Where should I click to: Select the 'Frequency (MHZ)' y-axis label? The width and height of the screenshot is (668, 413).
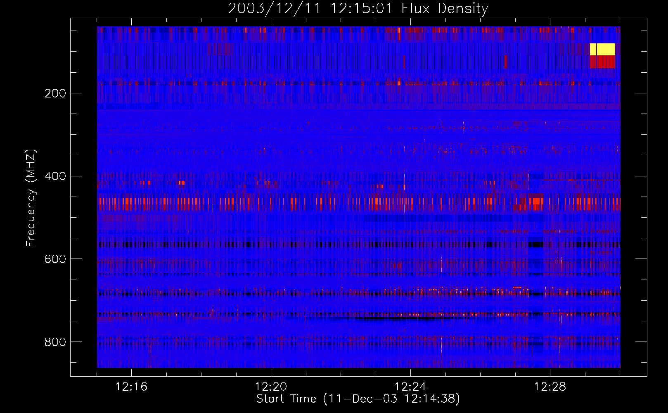tap(31, 198)
